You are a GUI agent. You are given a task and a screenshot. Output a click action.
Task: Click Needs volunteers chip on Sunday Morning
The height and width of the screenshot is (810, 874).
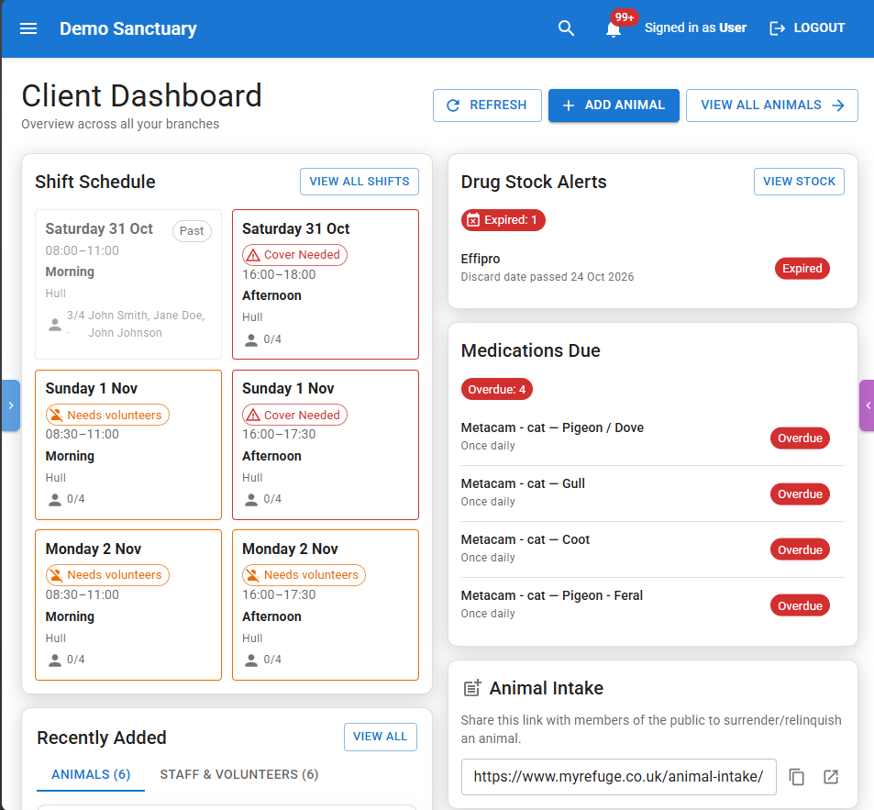tap(107, 415)
